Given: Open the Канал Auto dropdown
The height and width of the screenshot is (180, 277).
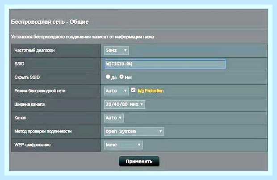Looking at the screenshot, I should 114,118.
